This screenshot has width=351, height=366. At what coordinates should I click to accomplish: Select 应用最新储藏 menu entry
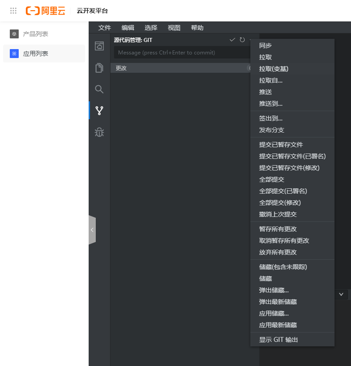tap(292, 325)
